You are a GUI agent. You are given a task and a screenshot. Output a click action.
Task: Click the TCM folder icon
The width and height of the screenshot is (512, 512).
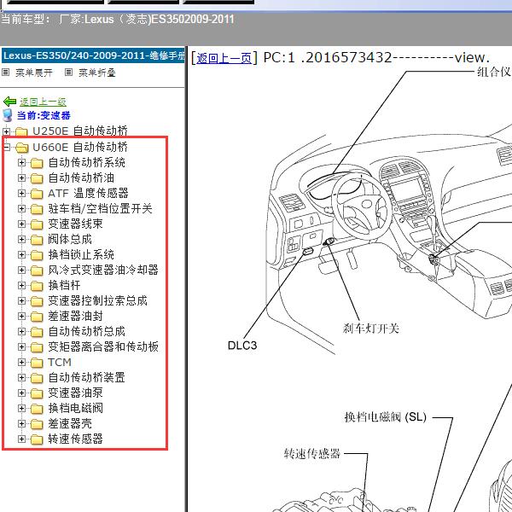pos(37,362)
